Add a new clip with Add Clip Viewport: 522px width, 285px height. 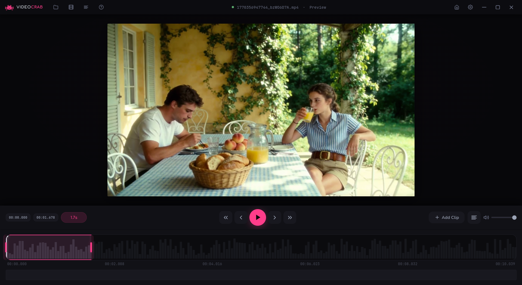[446, 217]
